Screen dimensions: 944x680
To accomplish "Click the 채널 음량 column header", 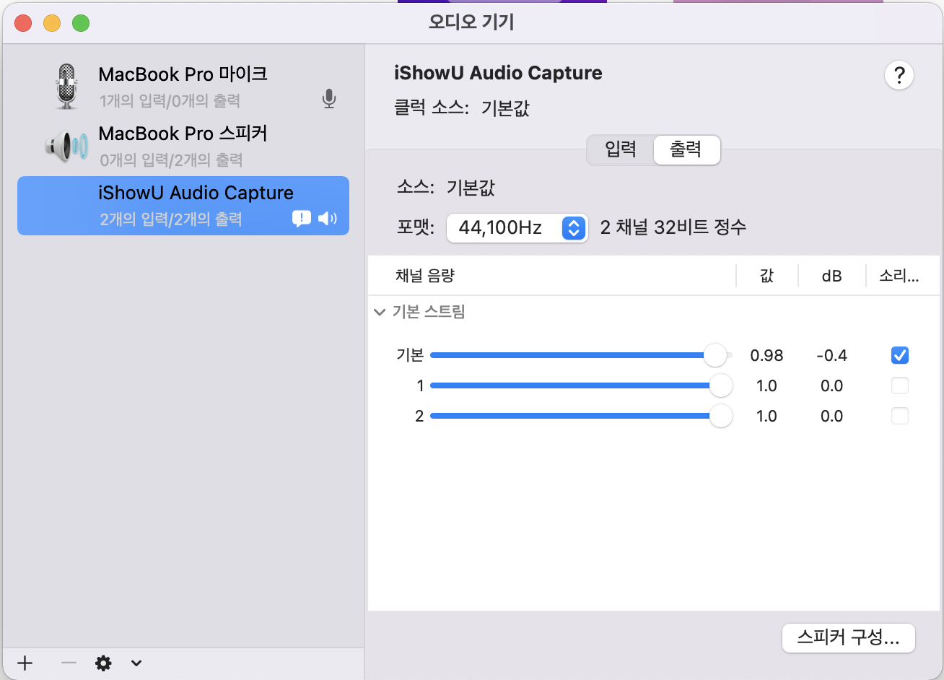I will click(x=425, y=276).
